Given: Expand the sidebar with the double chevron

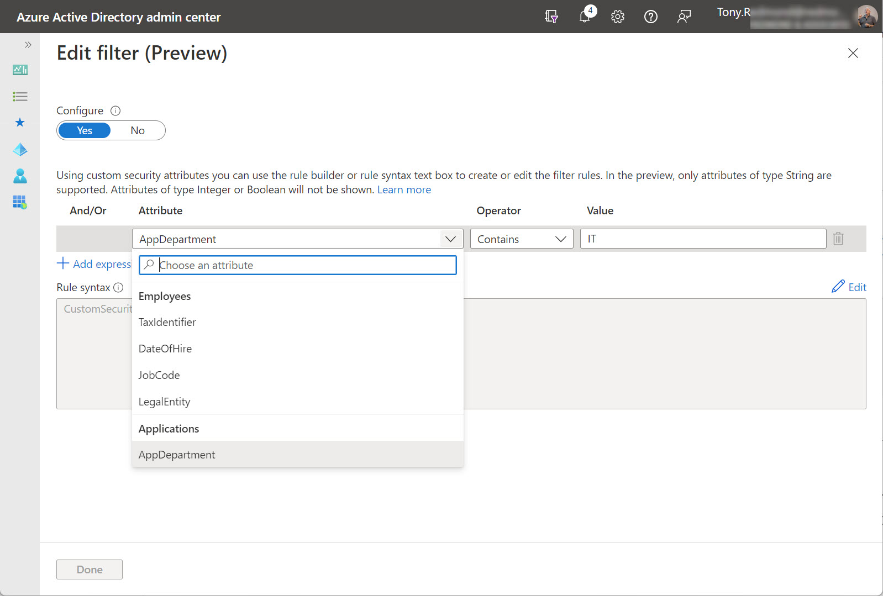Looking at the screenshot, I should [x=28, y=45].
